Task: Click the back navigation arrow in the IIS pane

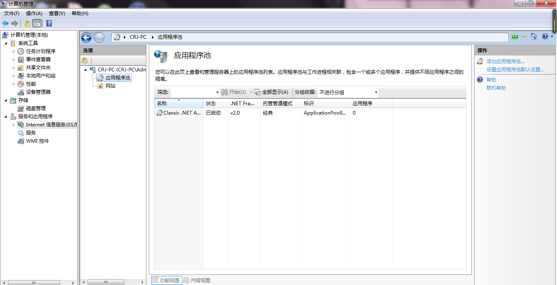Action: point(86,37)
